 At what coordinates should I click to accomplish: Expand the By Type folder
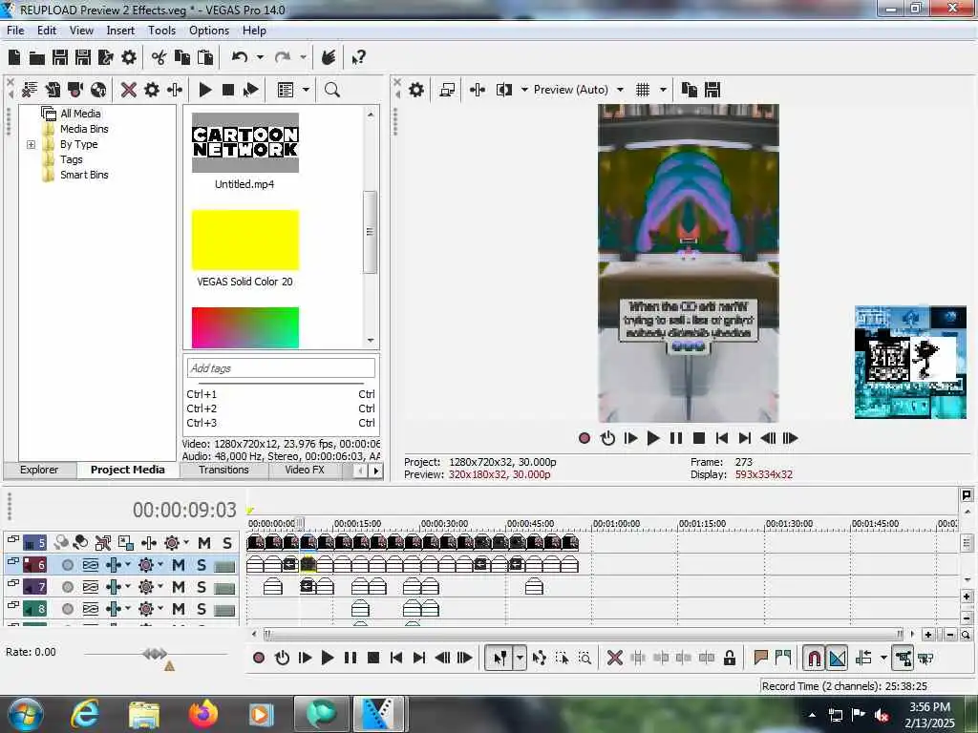pyautogui.click(x=32, y=145)
